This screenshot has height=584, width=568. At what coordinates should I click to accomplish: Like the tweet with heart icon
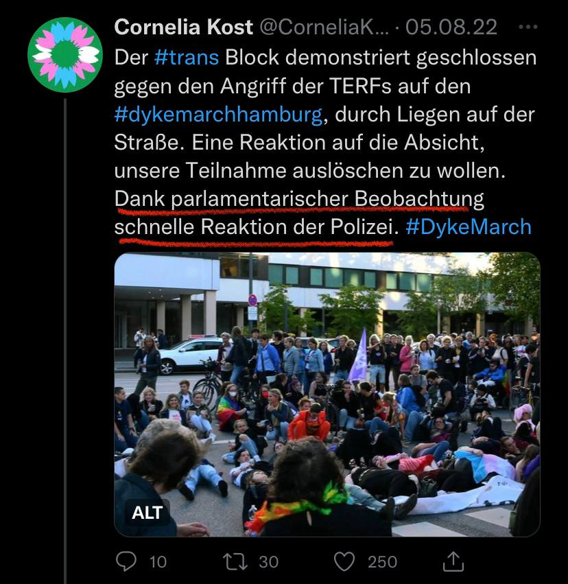pos(344,561)
